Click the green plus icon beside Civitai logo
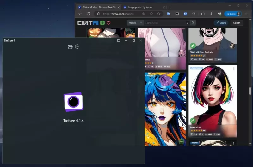 tap(102, 23)
